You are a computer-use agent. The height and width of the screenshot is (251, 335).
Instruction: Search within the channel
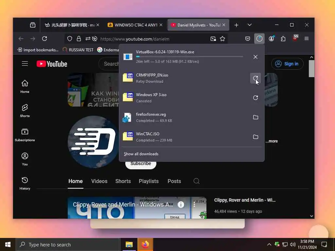[196, 181]
